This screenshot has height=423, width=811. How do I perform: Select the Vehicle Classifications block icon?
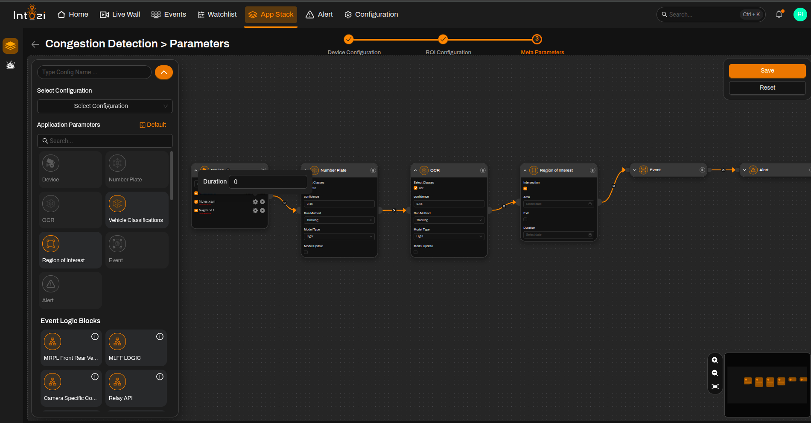click(117, 204)
